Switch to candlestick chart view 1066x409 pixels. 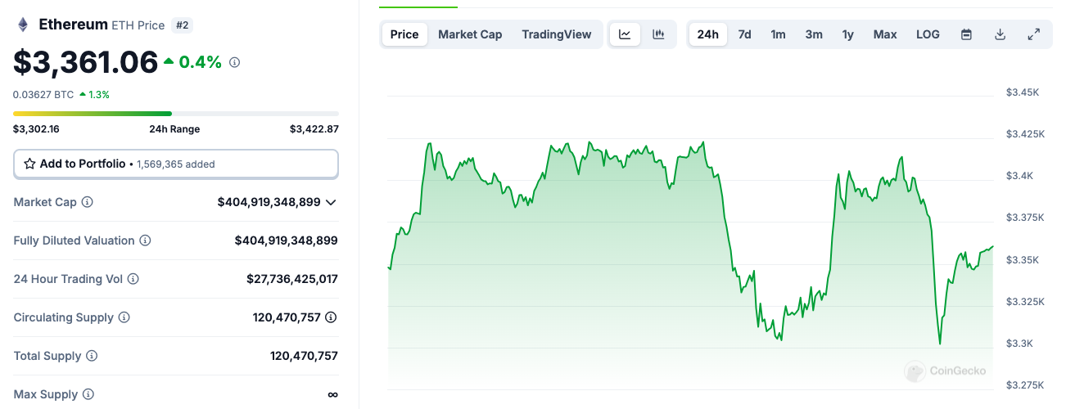658,34
